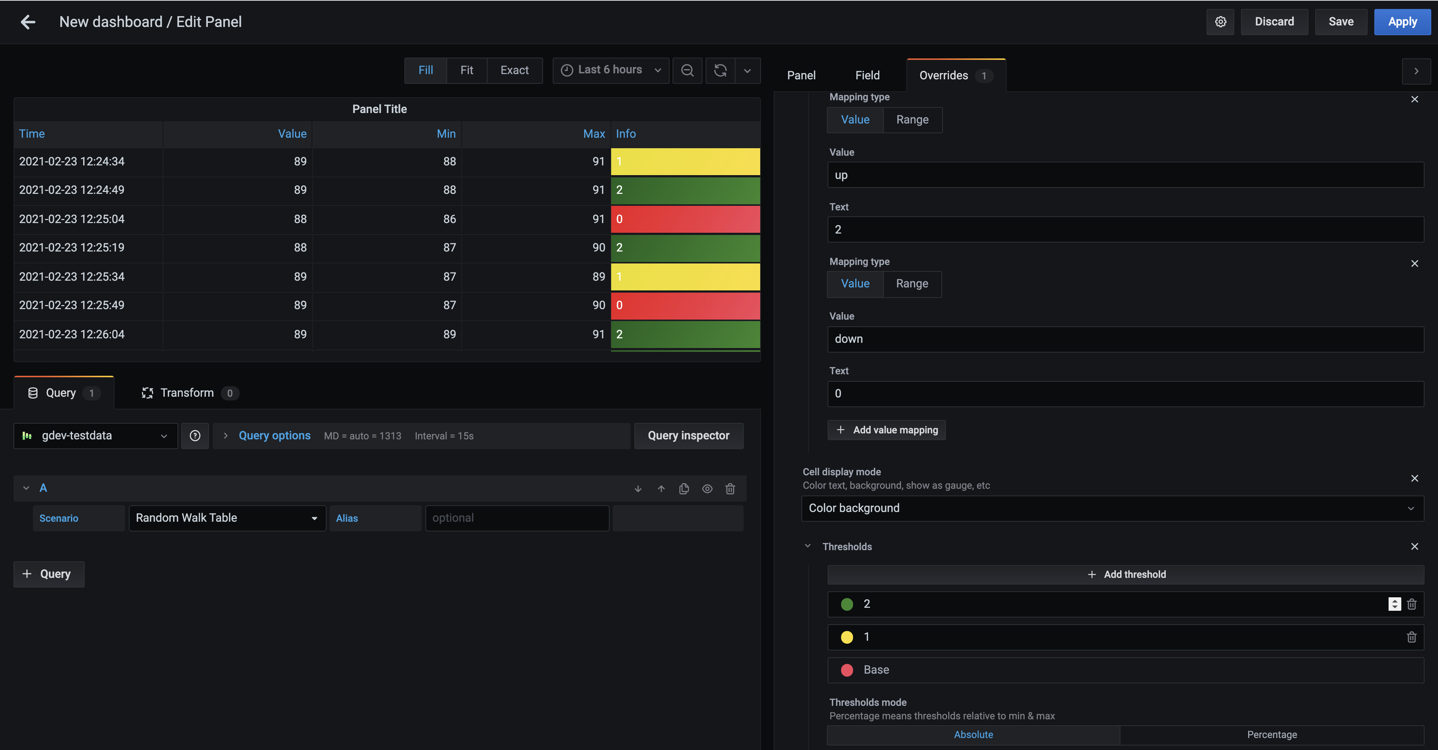Expand the Query options section

point(274,436)
